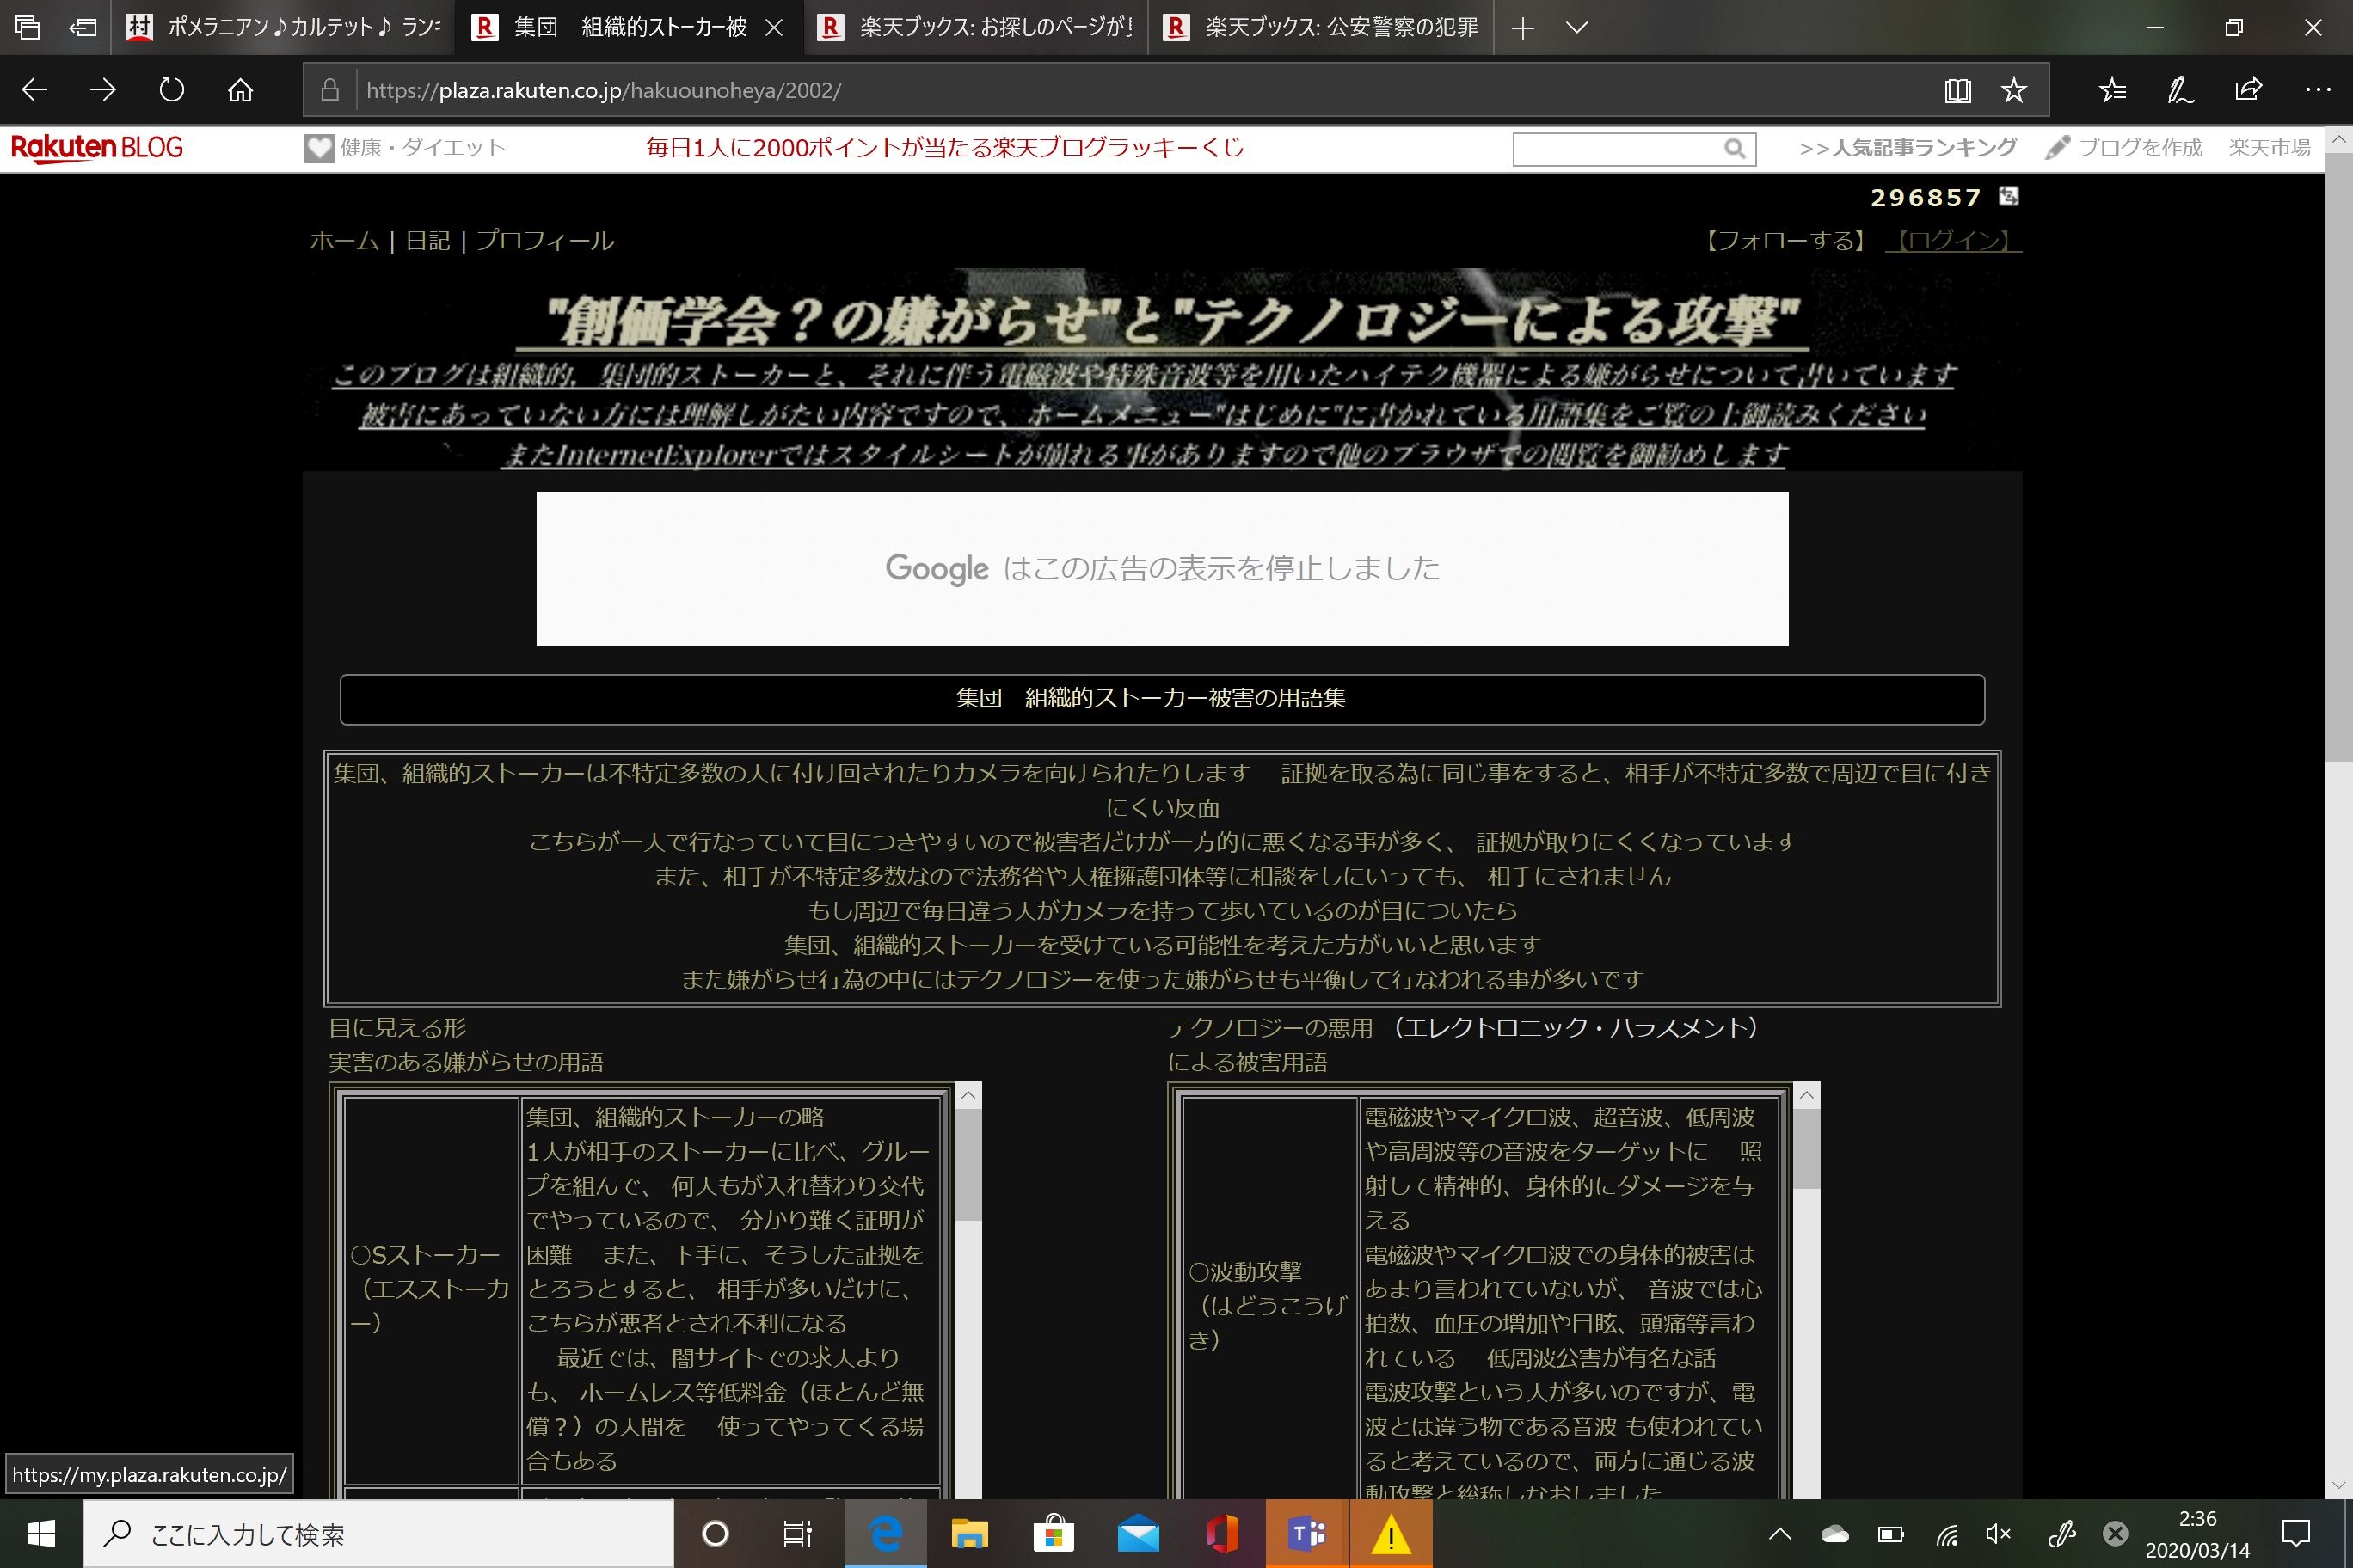Click the フォローする link
This screenshot has height=1568, width=2353.
tap(1785, 241)
